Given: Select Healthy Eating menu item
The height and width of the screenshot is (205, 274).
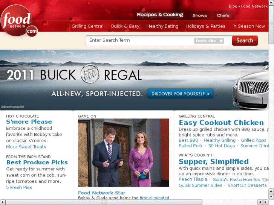Looking at the screenshot, I should [x=162, y=26].
